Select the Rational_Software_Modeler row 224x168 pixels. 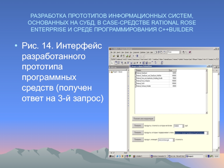(156, 86)
